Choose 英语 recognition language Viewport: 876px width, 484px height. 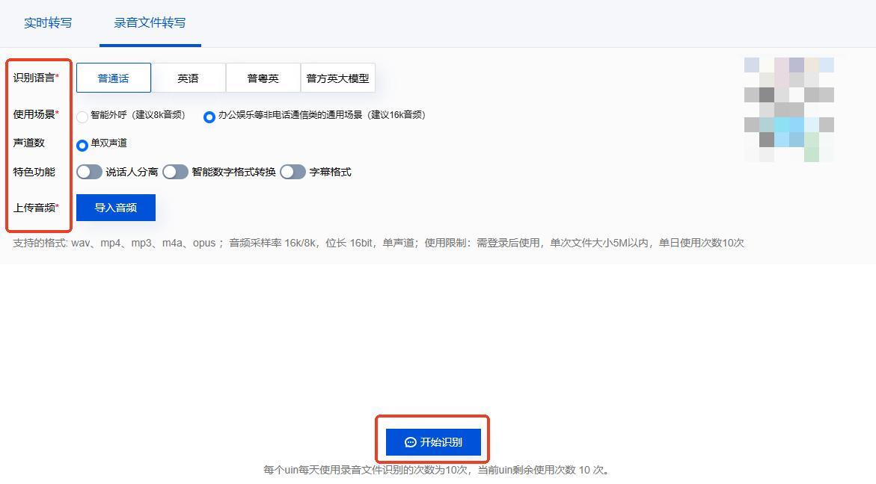coord(188,78)
